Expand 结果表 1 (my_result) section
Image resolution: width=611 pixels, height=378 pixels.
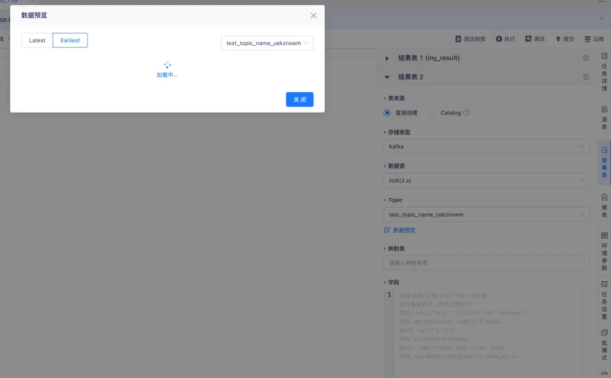point(387,58)
